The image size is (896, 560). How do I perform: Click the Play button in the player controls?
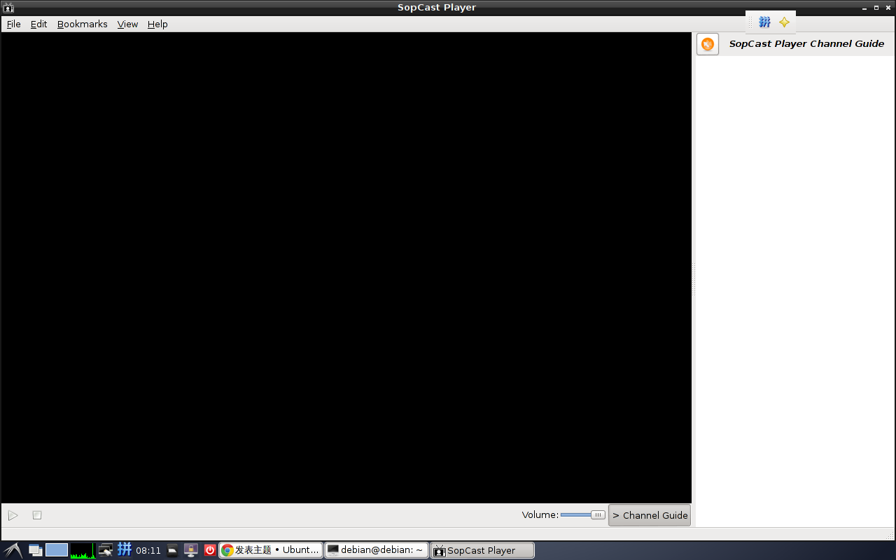point(13,515)
